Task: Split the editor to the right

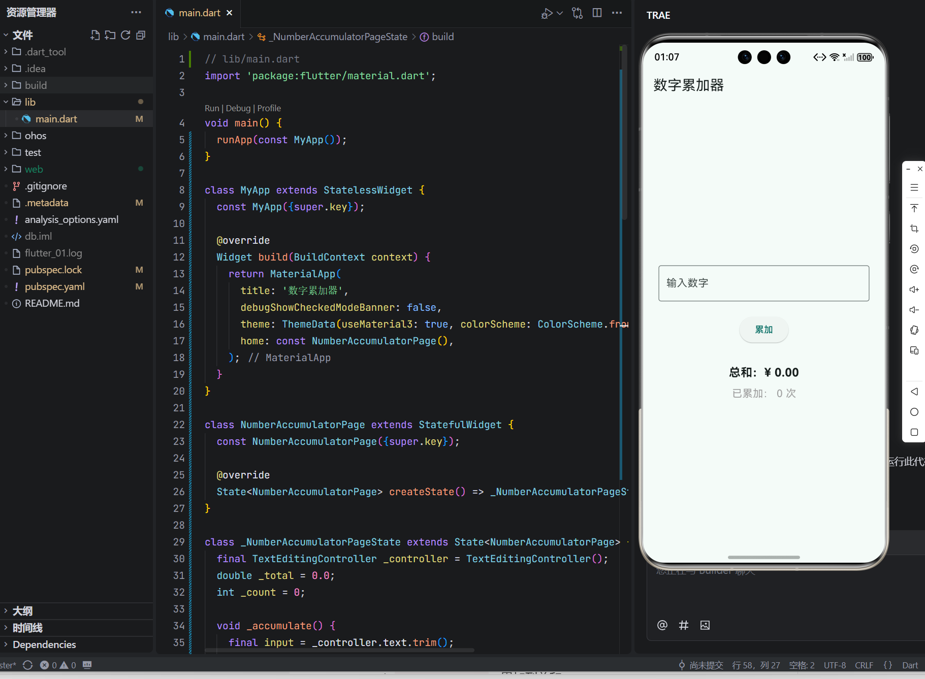Action: (x=597, y=13)
